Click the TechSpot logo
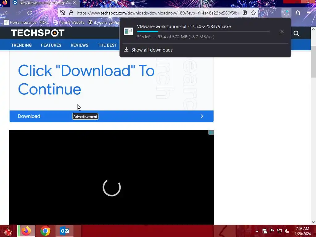316x237 pixels. 38,33
